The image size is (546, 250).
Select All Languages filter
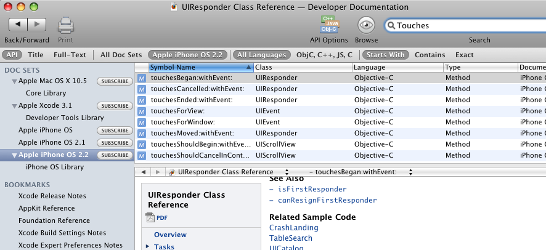261,55
